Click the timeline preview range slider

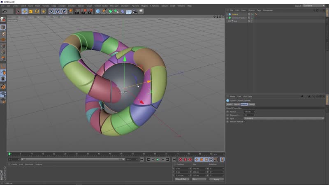click(73, 160)
